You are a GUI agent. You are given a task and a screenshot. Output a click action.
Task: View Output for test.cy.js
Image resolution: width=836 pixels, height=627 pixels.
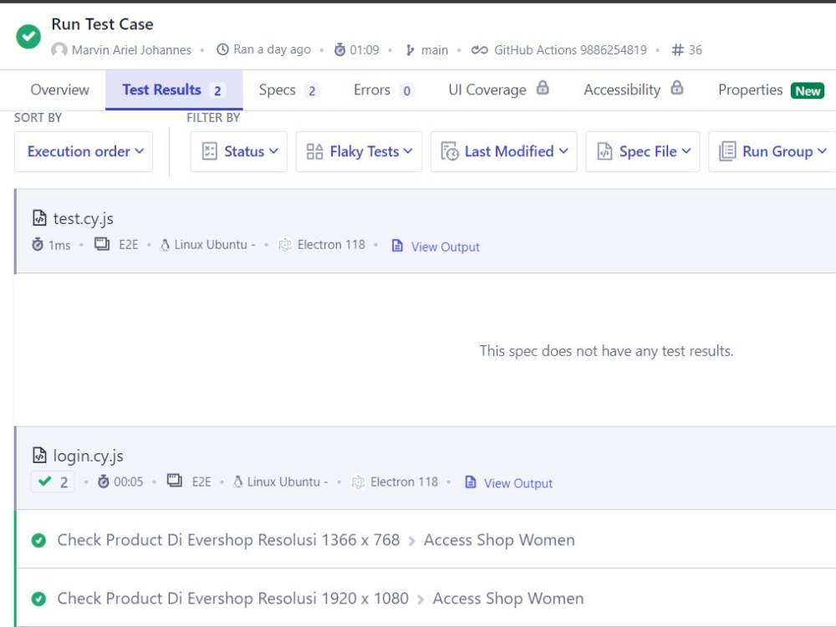[445, 247]
